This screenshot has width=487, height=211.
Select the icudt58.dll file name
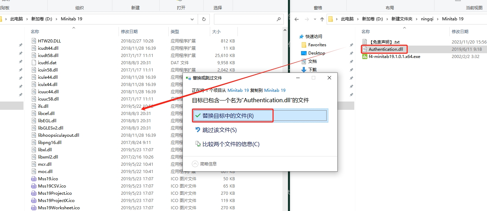click(48, 55)
